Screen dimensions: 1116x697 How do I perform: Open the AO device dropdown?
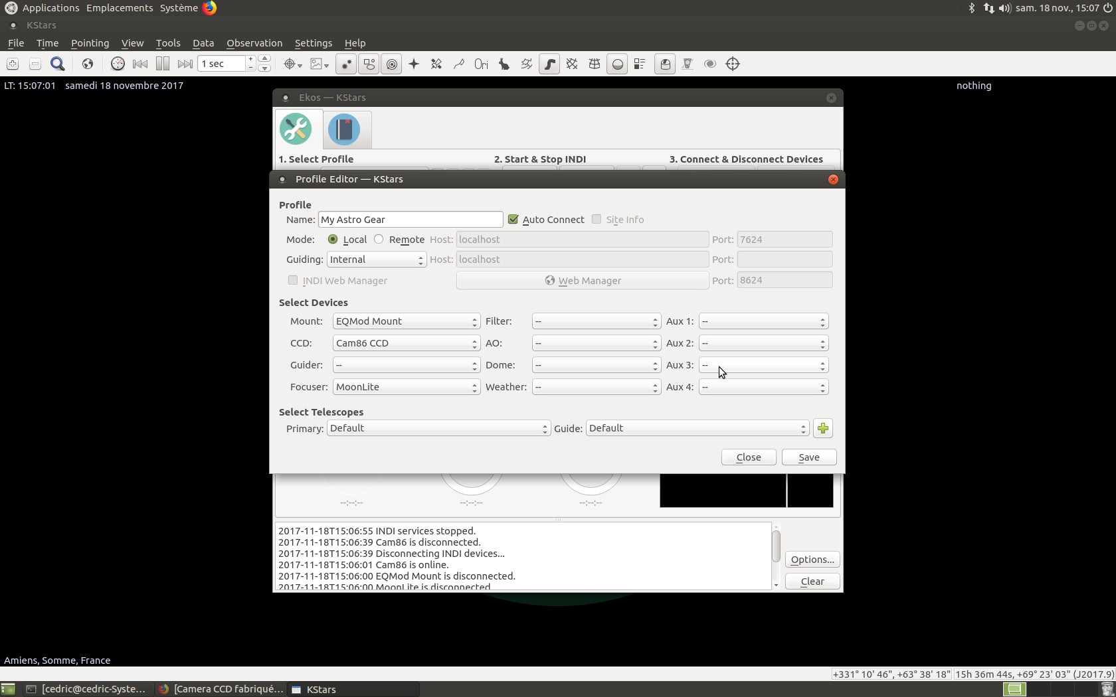click(597, 343)
